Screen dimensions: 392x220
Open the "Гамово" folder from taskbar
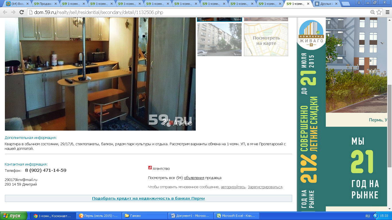145,216
